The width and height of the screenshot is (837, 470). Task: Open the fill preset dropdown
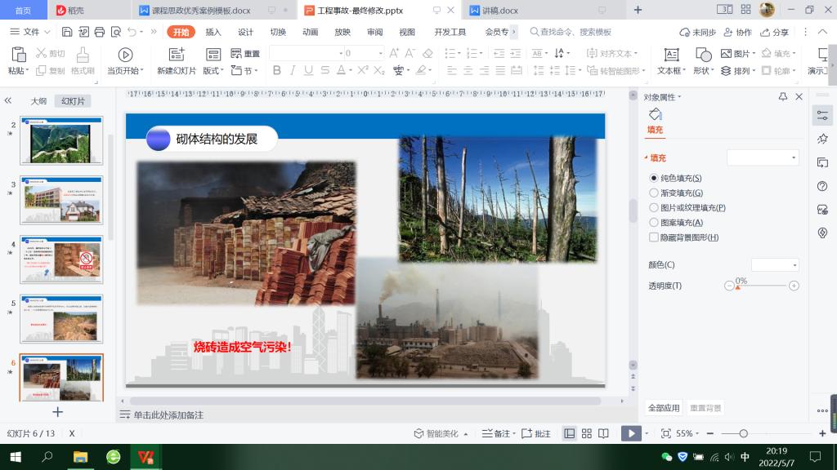(763, 157)
